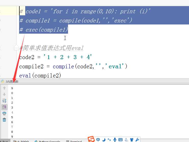Toggle punctuation mode on Sogou toolbar

(109, 140)
